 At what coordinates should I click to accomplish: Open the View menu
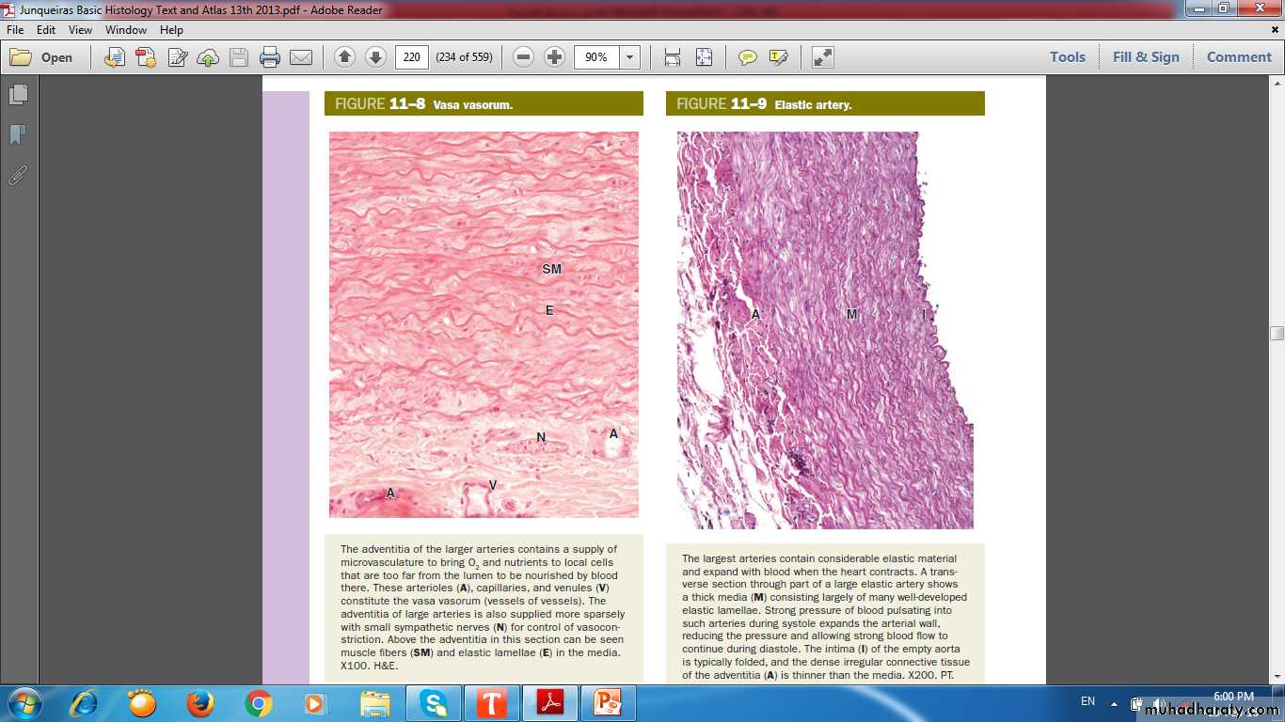[80, 30]
